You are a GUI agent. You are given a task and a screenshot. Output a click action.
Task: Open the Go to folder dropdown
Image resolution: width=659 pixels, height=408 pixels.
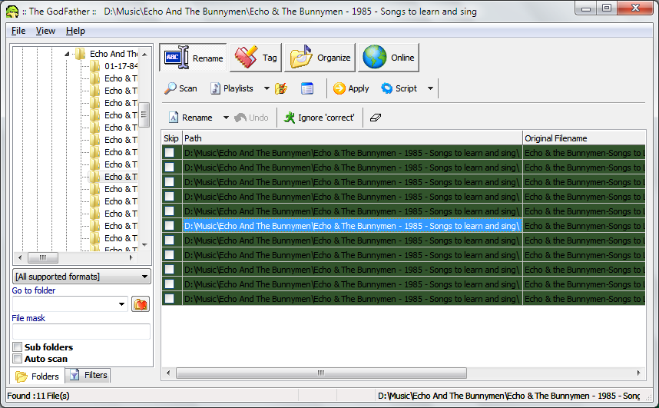(121, 304)
